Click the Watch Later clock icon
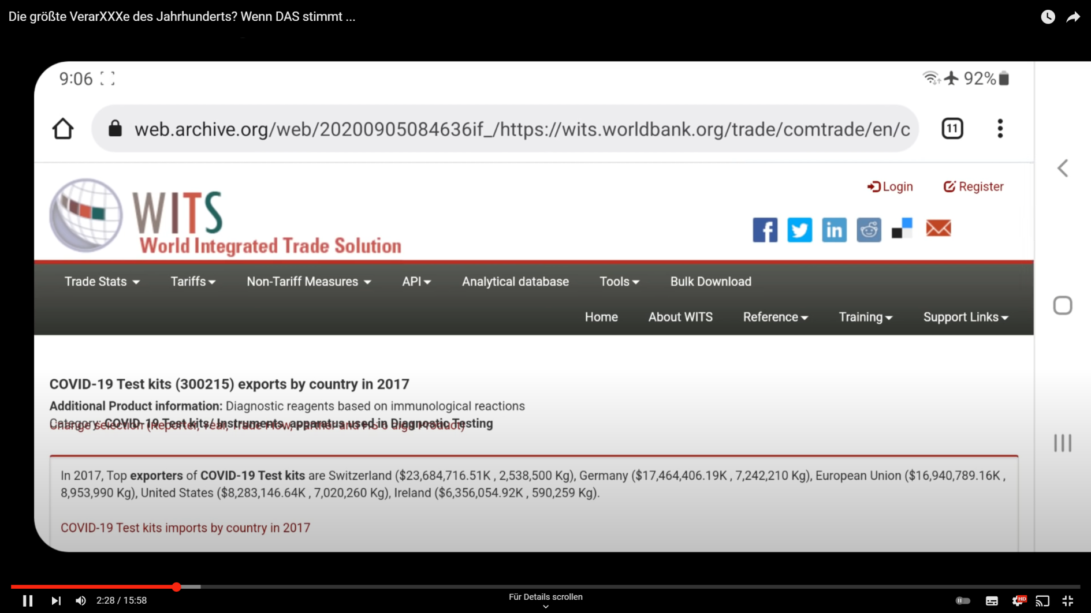The height and width of the screenshot is (613, 1091). [x=1048, y=17]
